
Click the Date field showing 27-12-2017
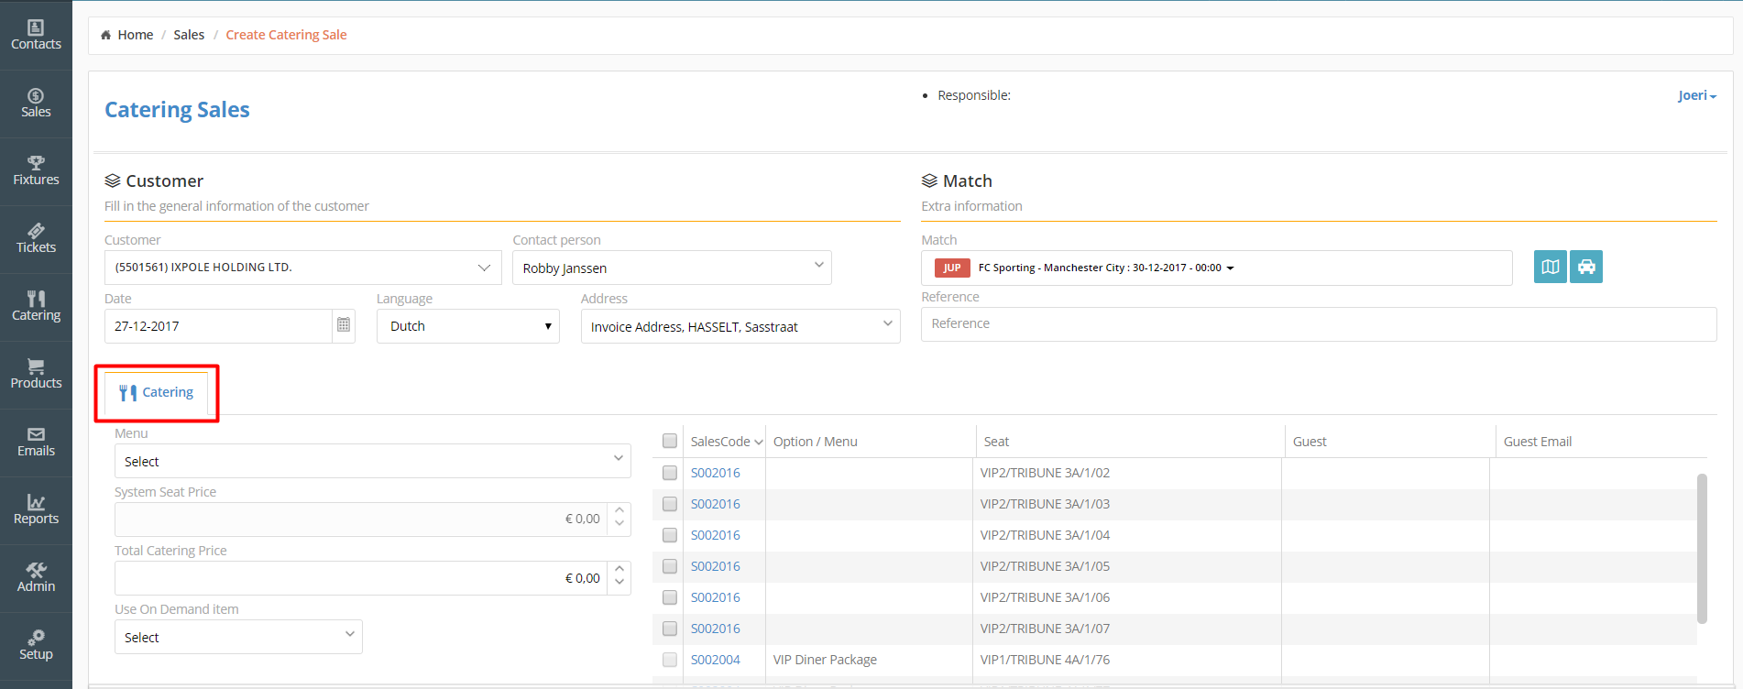click(x=218, y=326)
